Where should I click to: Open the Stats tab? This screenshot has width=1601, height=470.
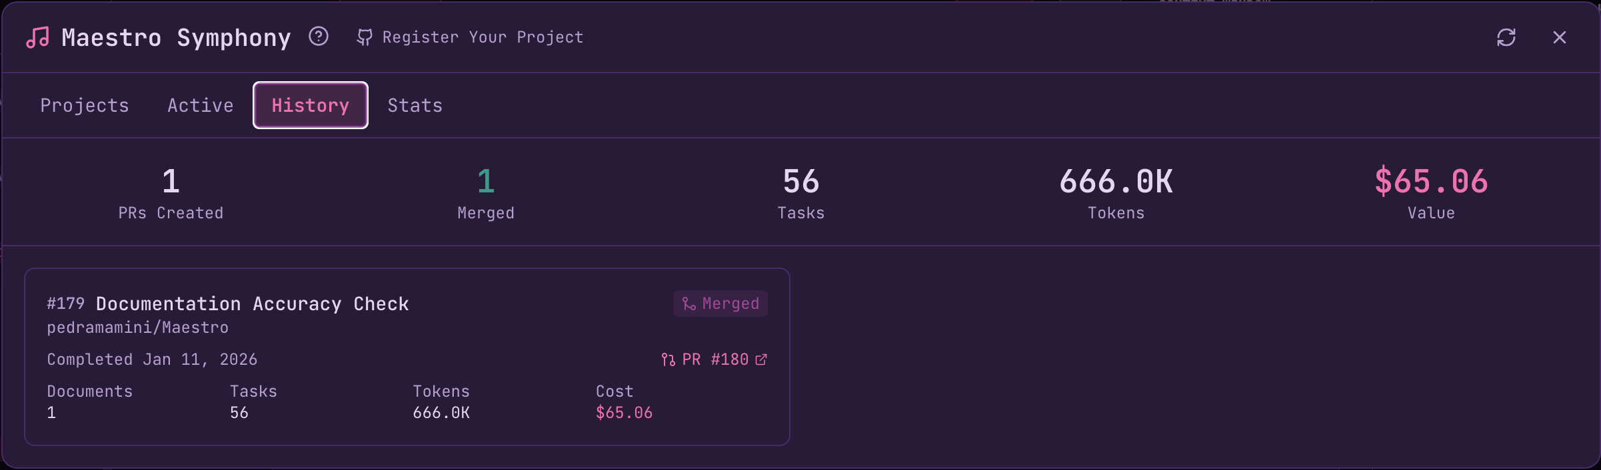[415, 105]
